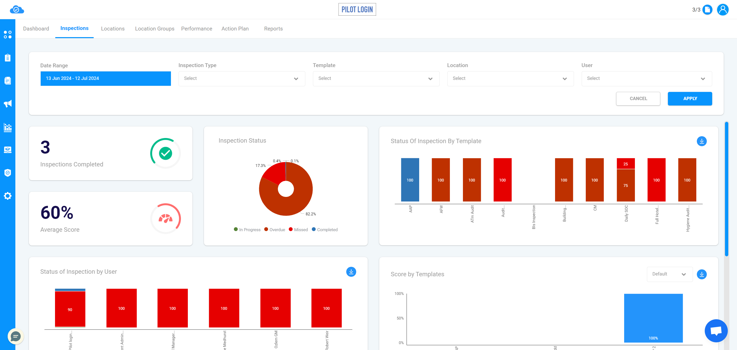737x350 pixels.
Task: Click the Hygiene Audit template bar
Action: coord(687,180)
